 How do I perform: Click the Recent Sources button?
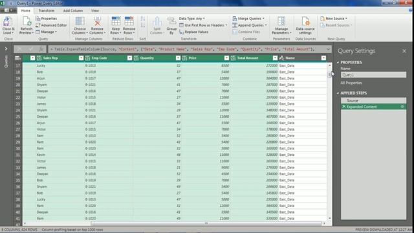click(x=336, y=25)
